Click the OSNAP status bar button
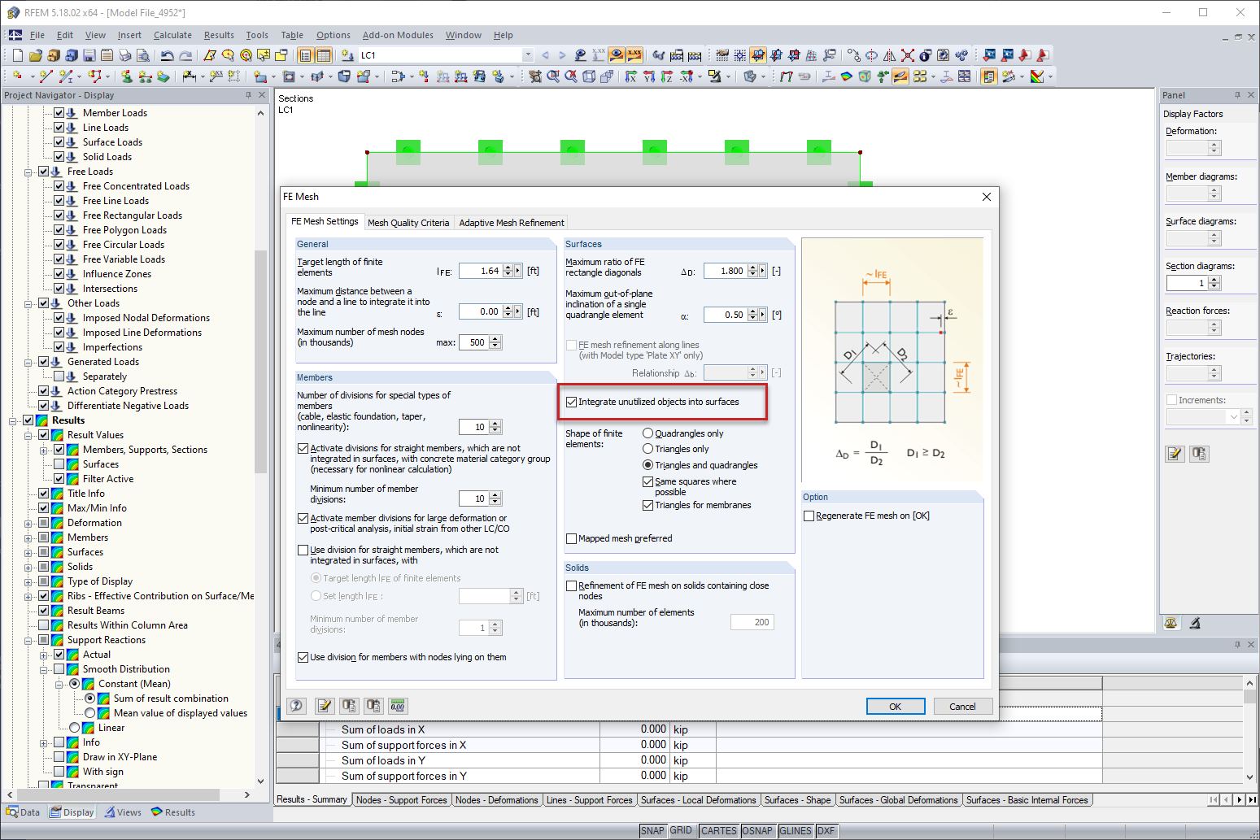 [x=757, y=831]
